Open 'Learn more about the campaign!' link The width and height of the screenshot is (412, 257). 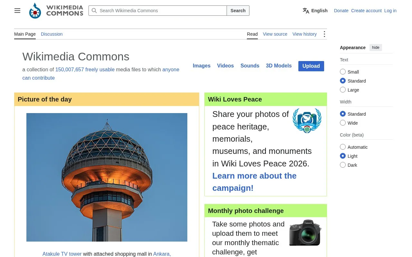pyautogui.click(x=254, y=182)
